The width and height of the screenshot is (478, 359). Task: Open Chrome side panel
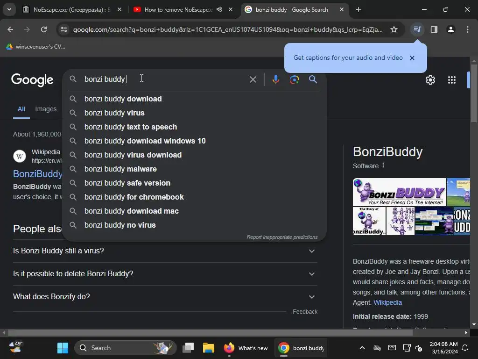click(x=434, y=29)
